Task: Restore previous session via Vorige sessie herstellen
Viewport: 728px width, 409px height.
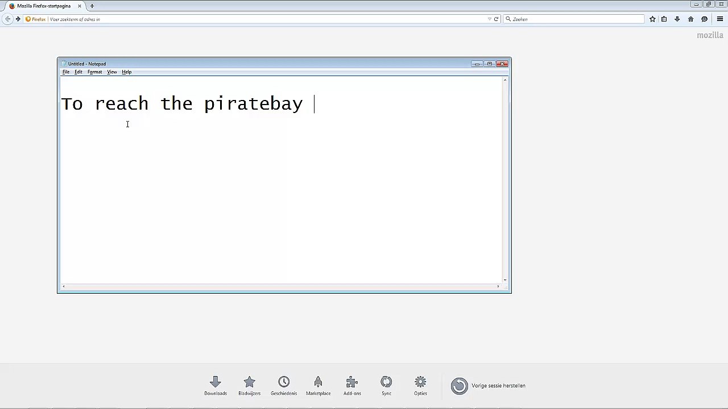Action: 488,386
